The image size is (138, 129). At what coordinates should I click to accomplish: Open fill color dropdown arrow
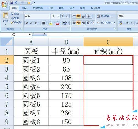(54, 23)
